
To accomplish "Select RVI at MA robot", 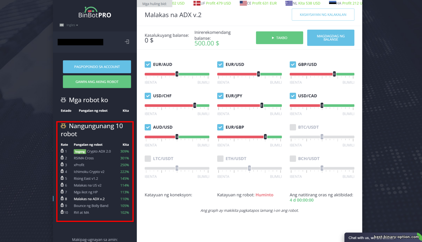I will [81, 213].
